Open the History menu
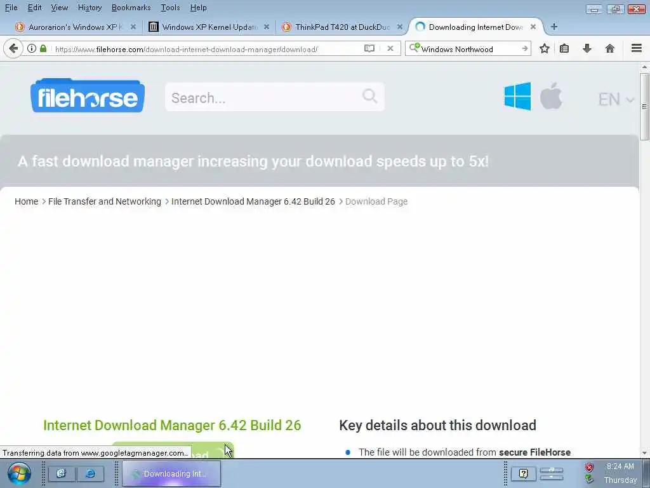Viewport: 650px width, 488px height. (x=90, y=8)
